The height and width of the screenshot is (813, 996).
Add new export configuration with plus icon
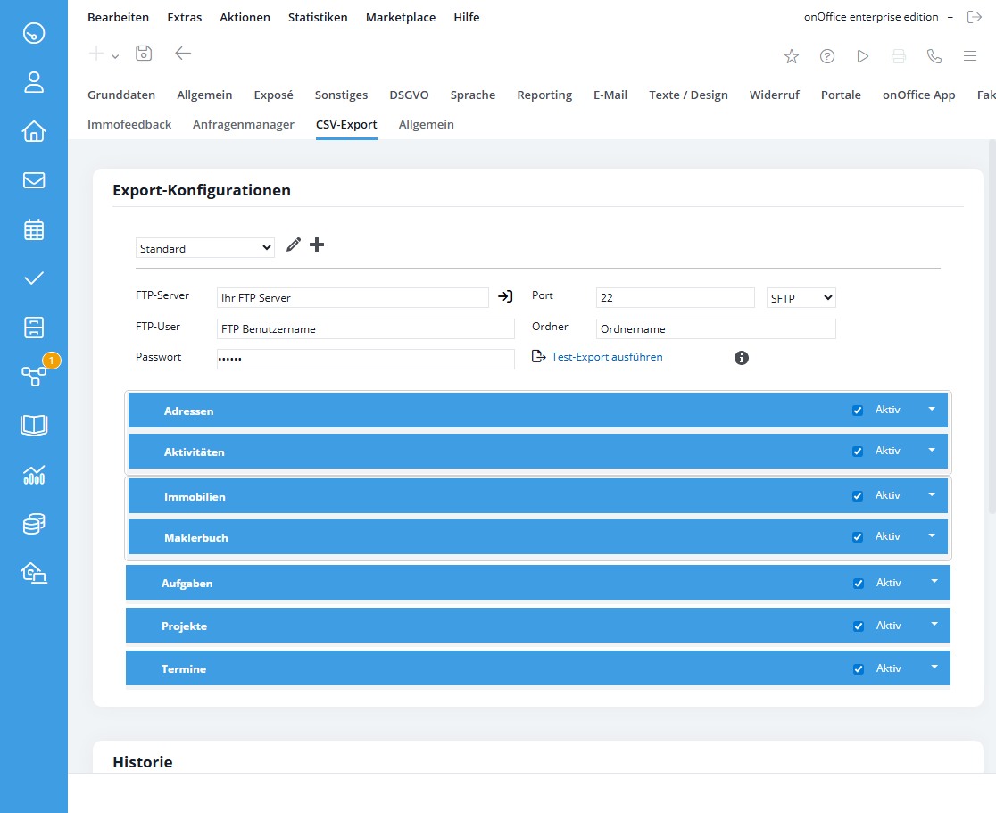point(317,245)
